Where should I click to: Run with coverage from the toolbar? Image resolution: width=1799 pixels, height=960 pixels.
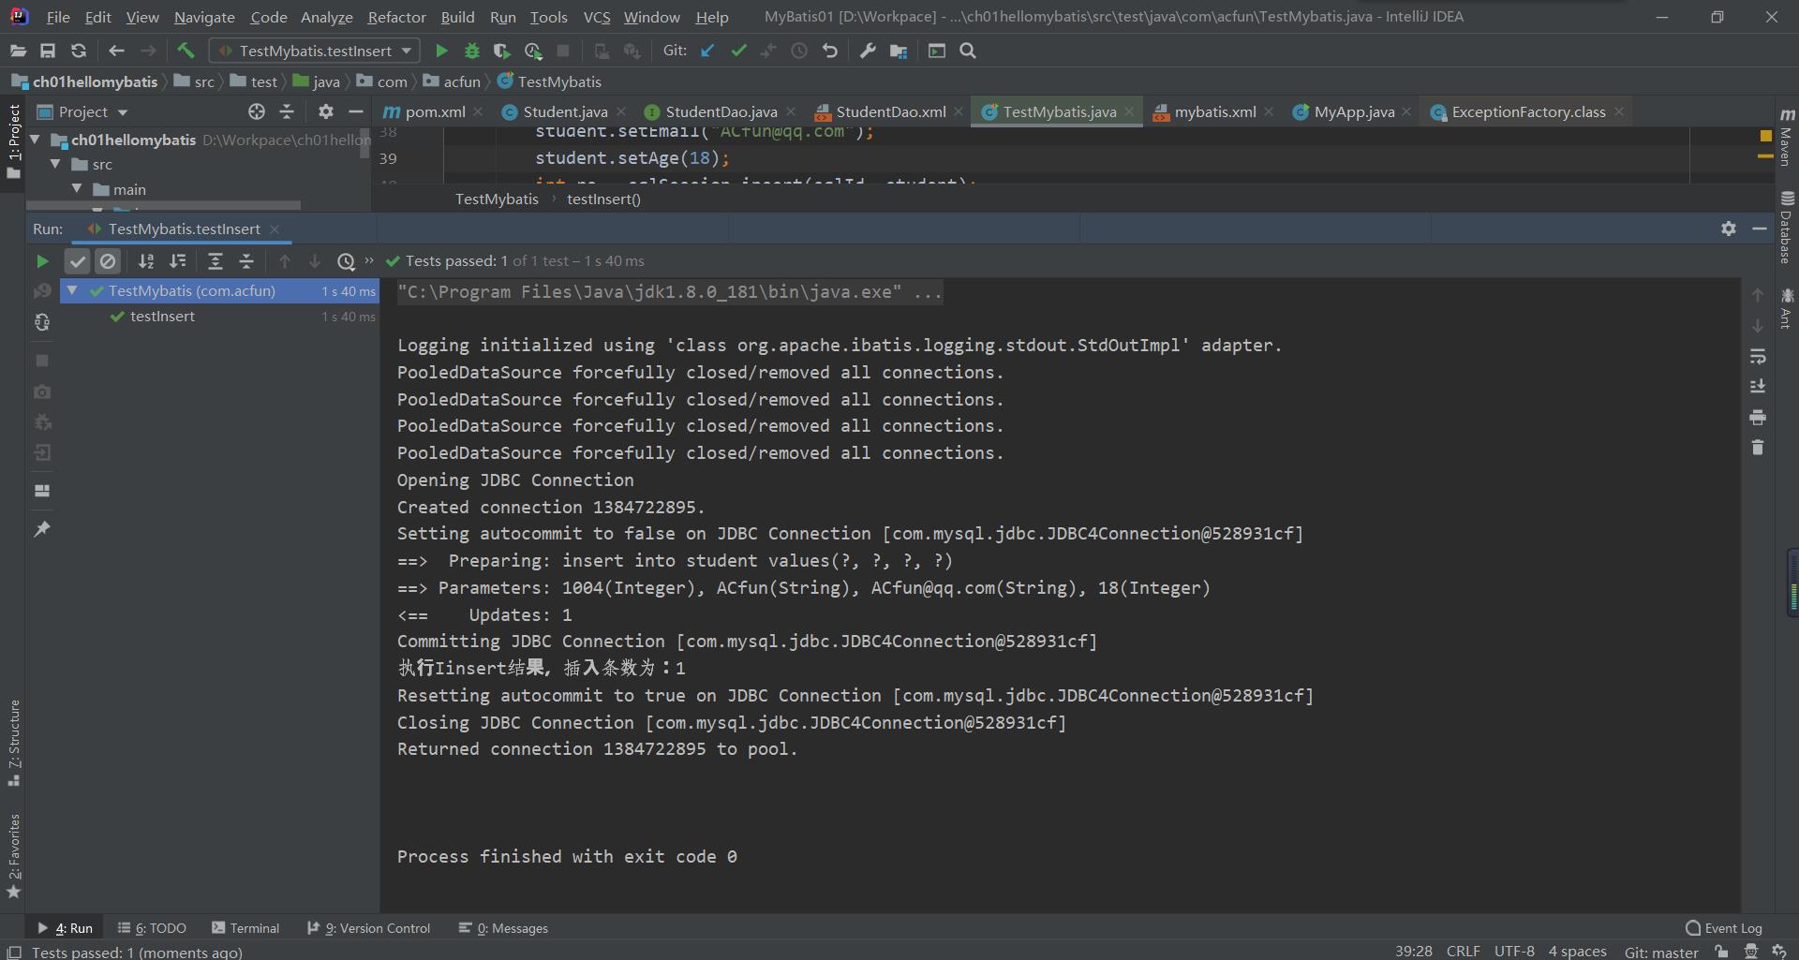(x=502, y=51)
